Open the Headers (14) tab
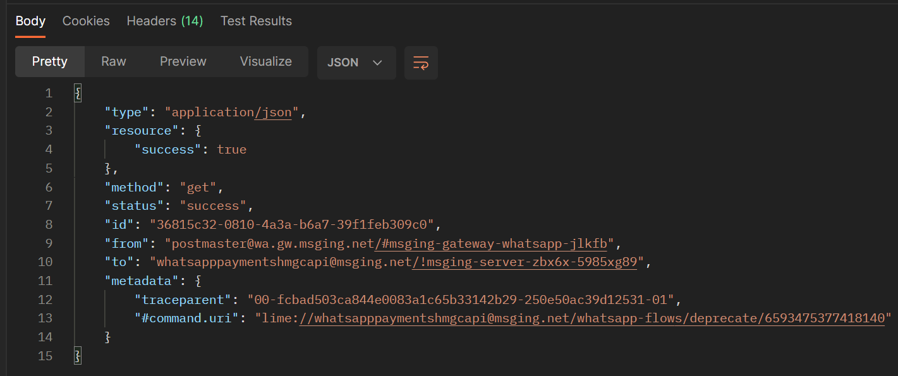Image resolution: width=898 pixels, height=376 pixels. (165, 21)
